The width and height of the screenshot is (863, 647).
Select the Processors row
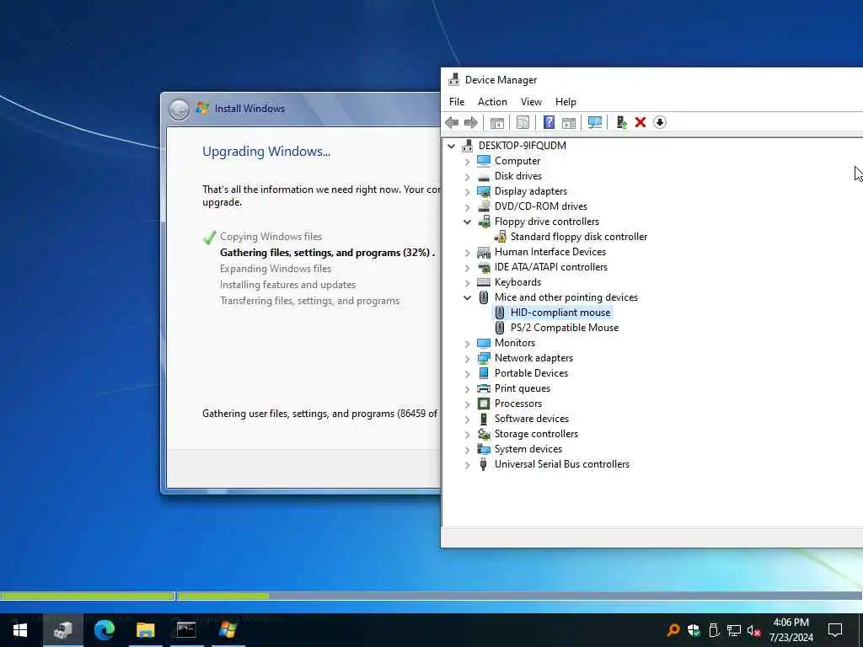(518, 404)
